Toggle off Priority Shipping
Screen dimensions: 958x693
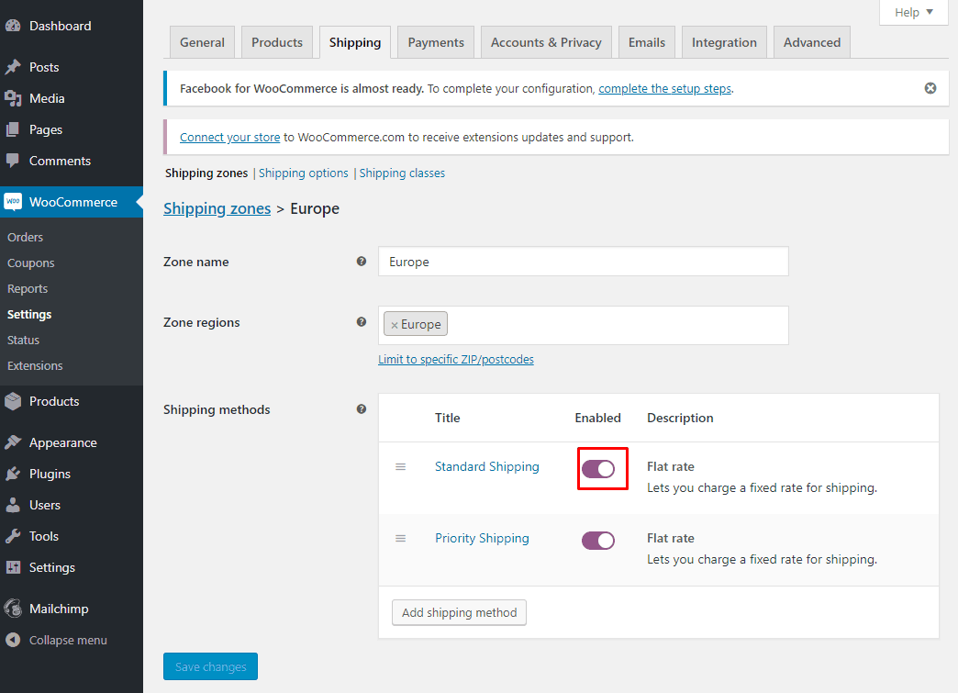pos(597,541)
